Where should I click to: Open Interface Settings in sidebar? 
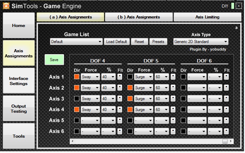pyautogui.click(x=18, y=81)
